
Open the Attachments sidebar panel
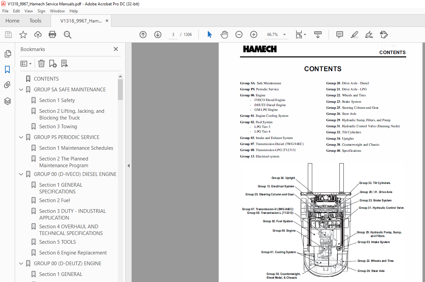(7, 85)
